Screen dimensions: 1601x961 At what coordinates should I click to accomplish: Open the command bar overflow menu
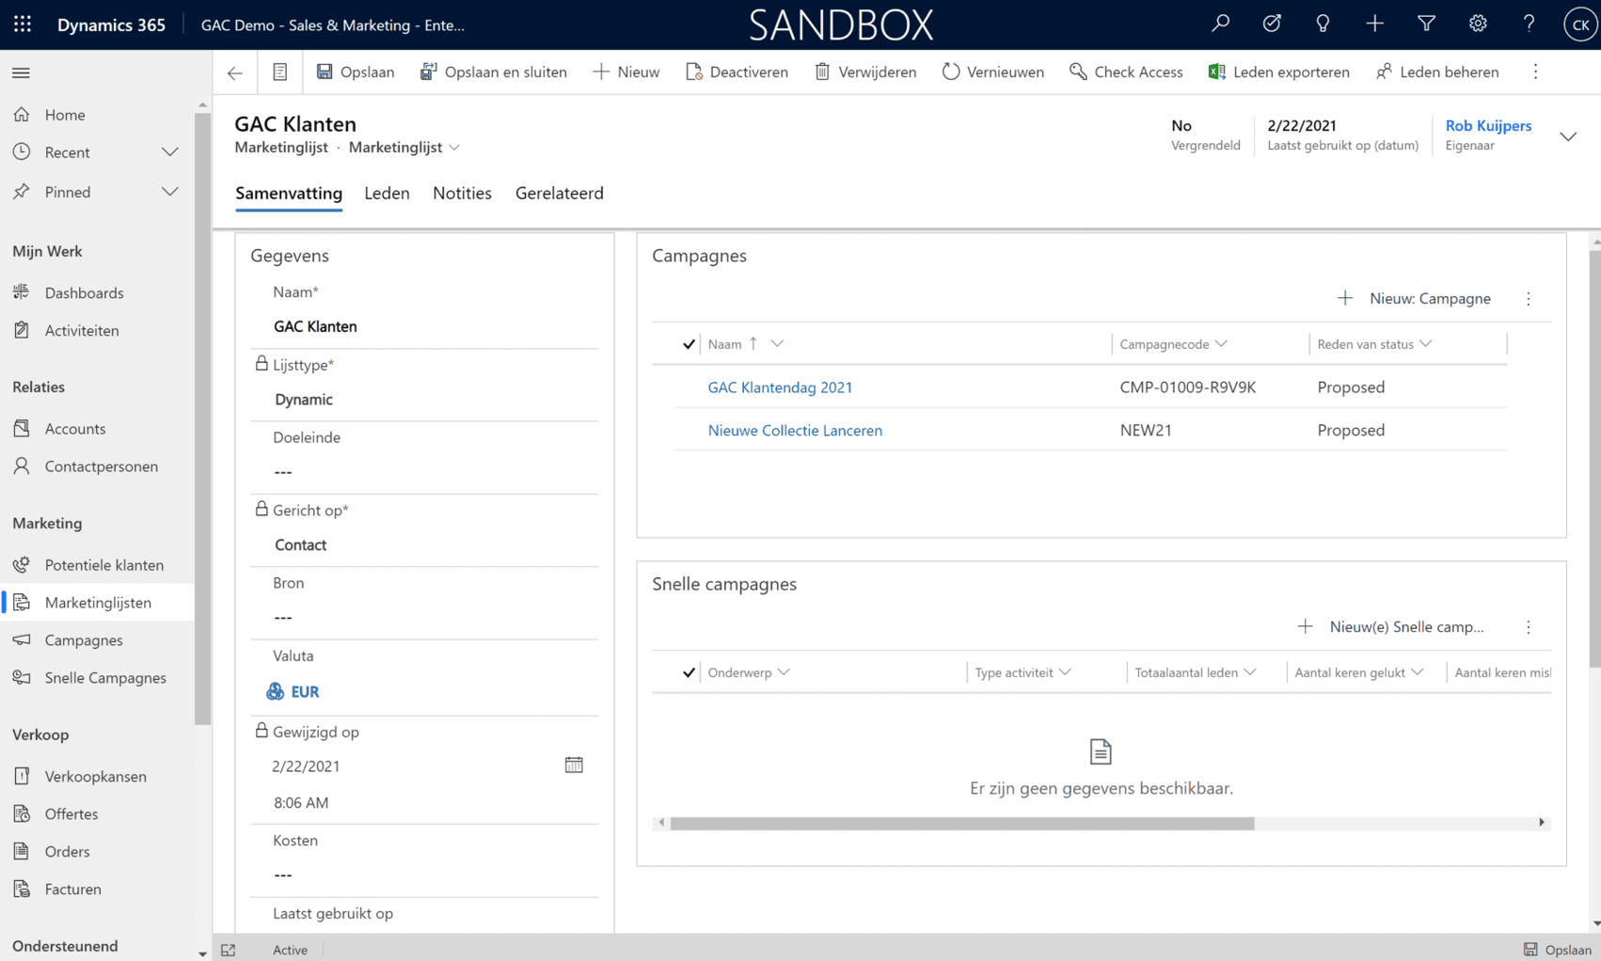pyautogui.click(x=1535, y=72)
